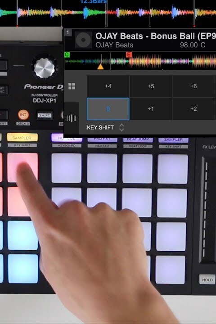Image resolution: width=216 pixels, height=324 pixels.
Task: Select the +6 key shift cell
Action: point(193,86)
